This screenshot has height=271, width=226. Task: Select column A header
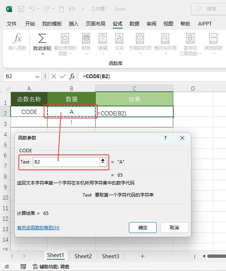click(x=29, y=88)
